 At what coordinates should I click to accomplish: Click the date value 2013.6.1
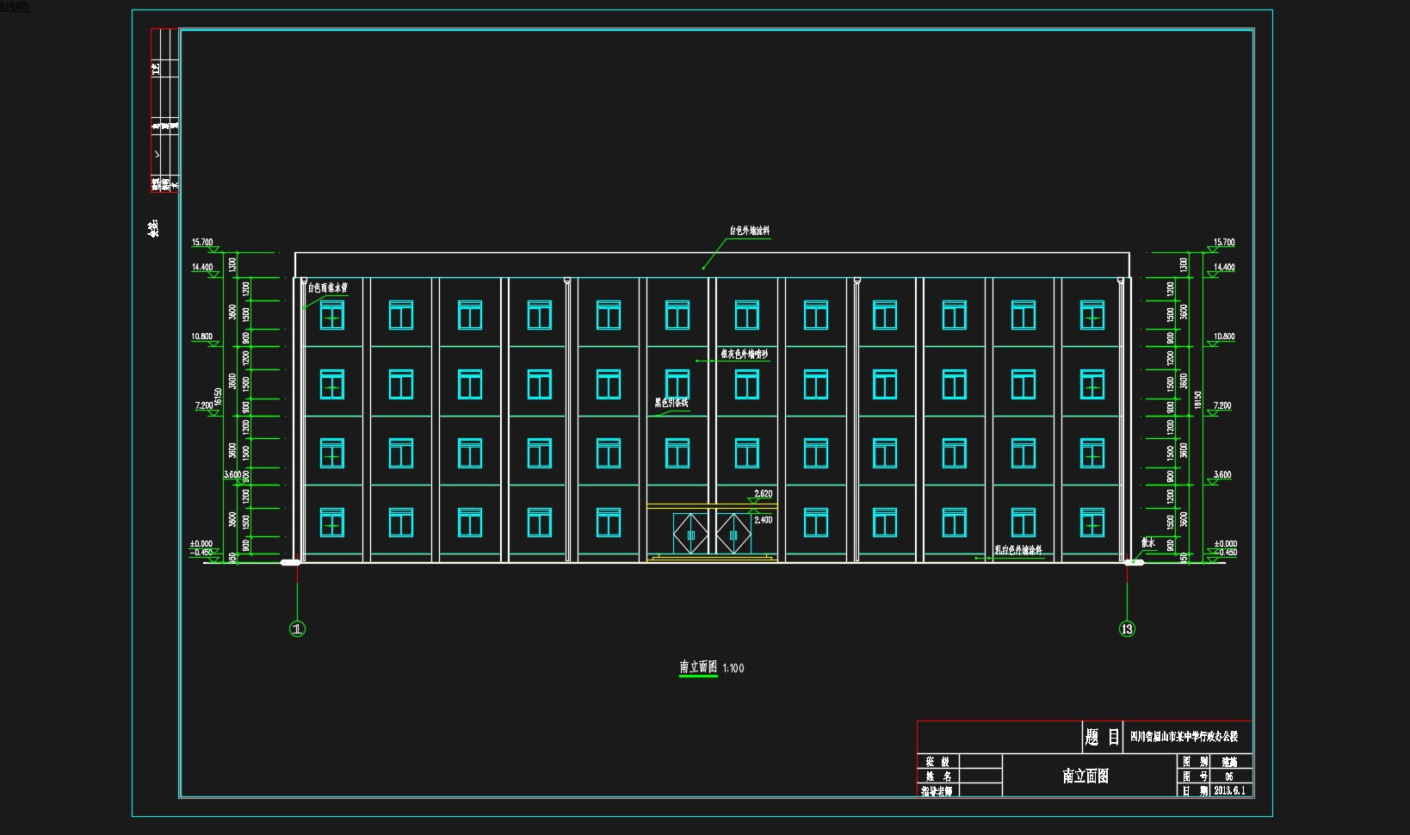(x=1230, y=790)
